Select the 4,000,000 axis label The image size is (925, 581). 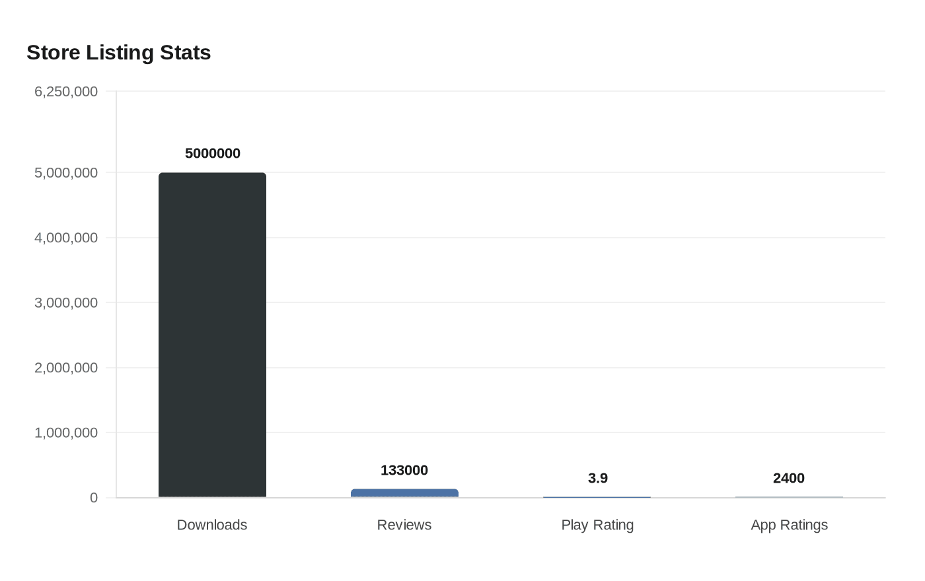[x=64, y=237]
